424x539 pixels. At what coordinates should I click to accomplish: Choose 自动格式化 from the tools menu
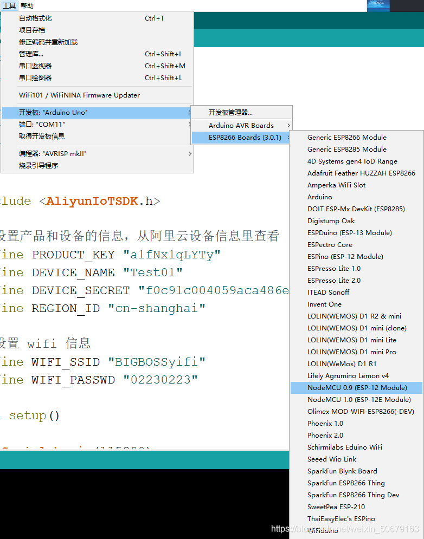click(98, 18)
